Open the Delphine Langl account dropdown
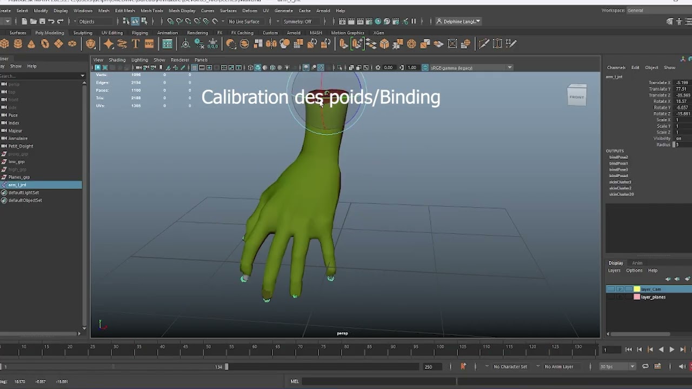Screen dimensions: 692x389 [x=458, y=22]
